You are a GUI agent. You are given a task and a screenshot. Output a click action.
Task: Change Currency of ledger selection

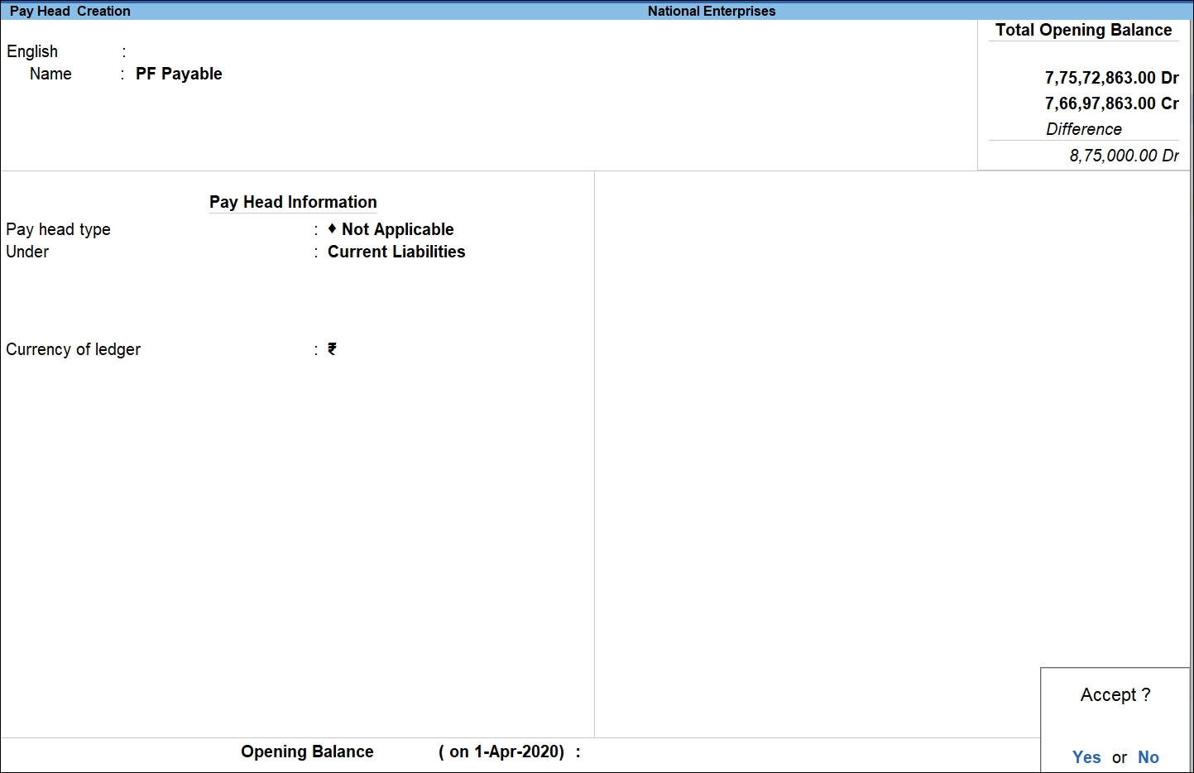pyautogui.click(x=332, y=349)
